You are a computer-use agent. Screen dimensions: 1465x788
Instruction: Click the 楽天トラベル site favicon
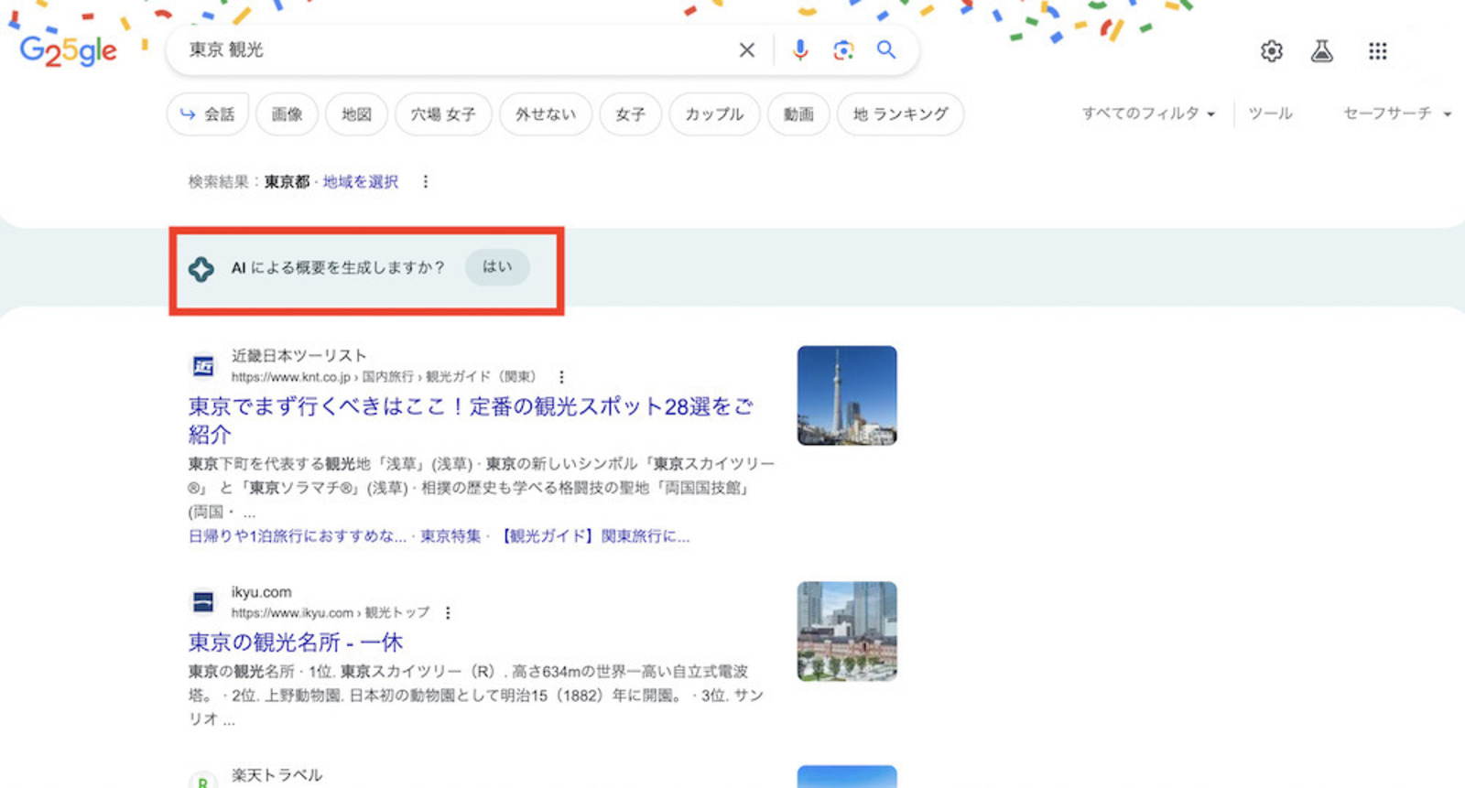203,780
